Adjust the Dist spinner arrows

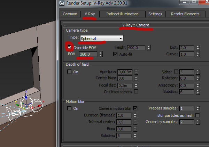coord(198,48)
